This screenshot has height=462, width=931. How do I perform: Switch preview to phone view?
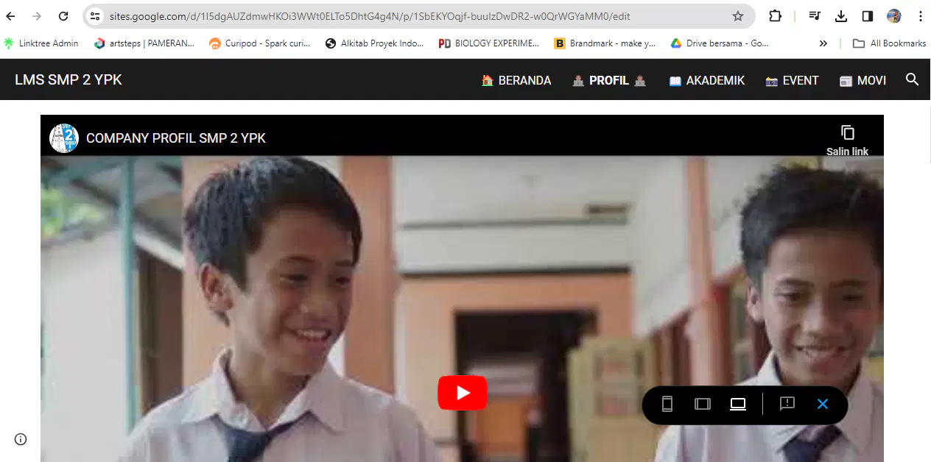(x=667, y=404)
